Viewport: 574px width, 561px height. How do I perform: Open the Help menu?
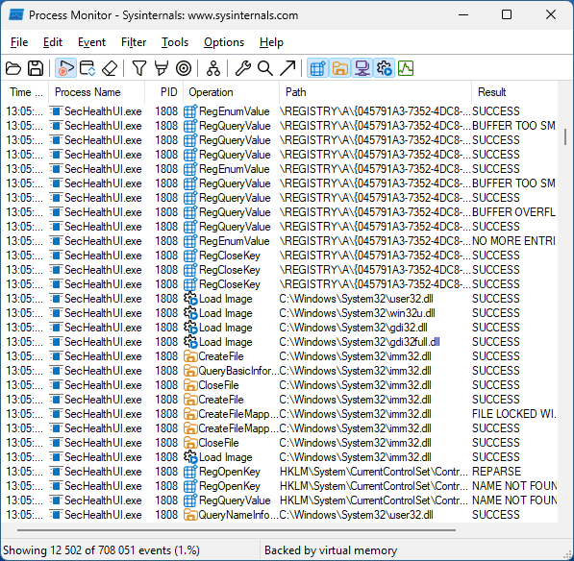click(271, 42)
